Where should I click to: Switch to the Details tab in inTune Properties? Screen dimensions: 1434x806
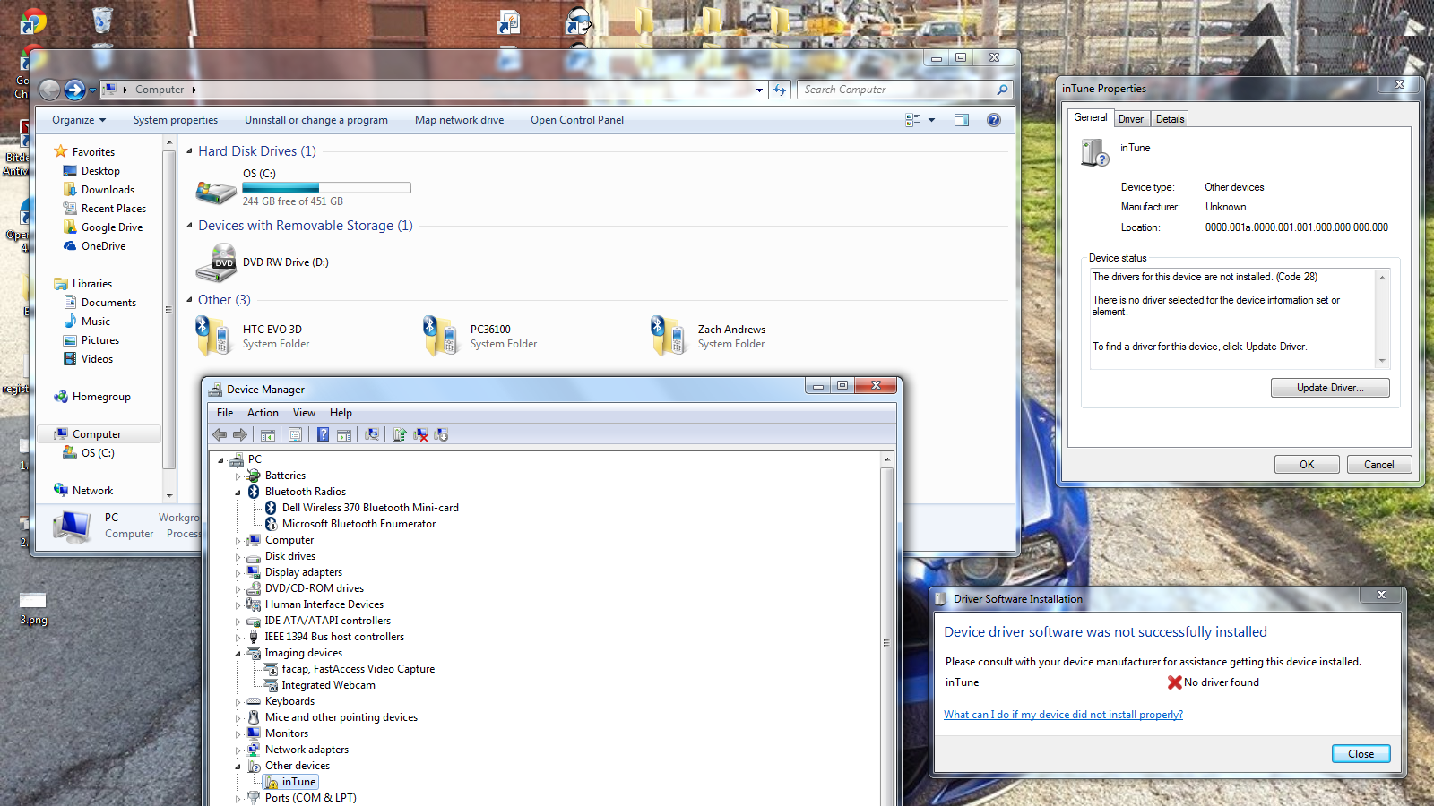coord(1170,119)
